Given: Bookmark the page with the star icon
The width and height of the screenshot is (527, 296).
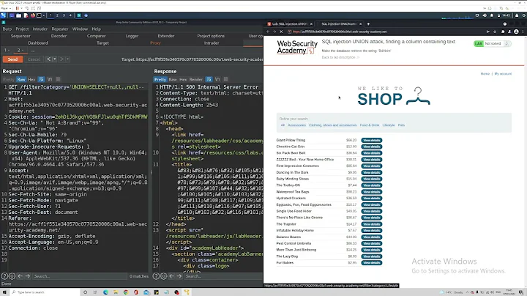Looking at the screenshot, I should coord(495,32).
